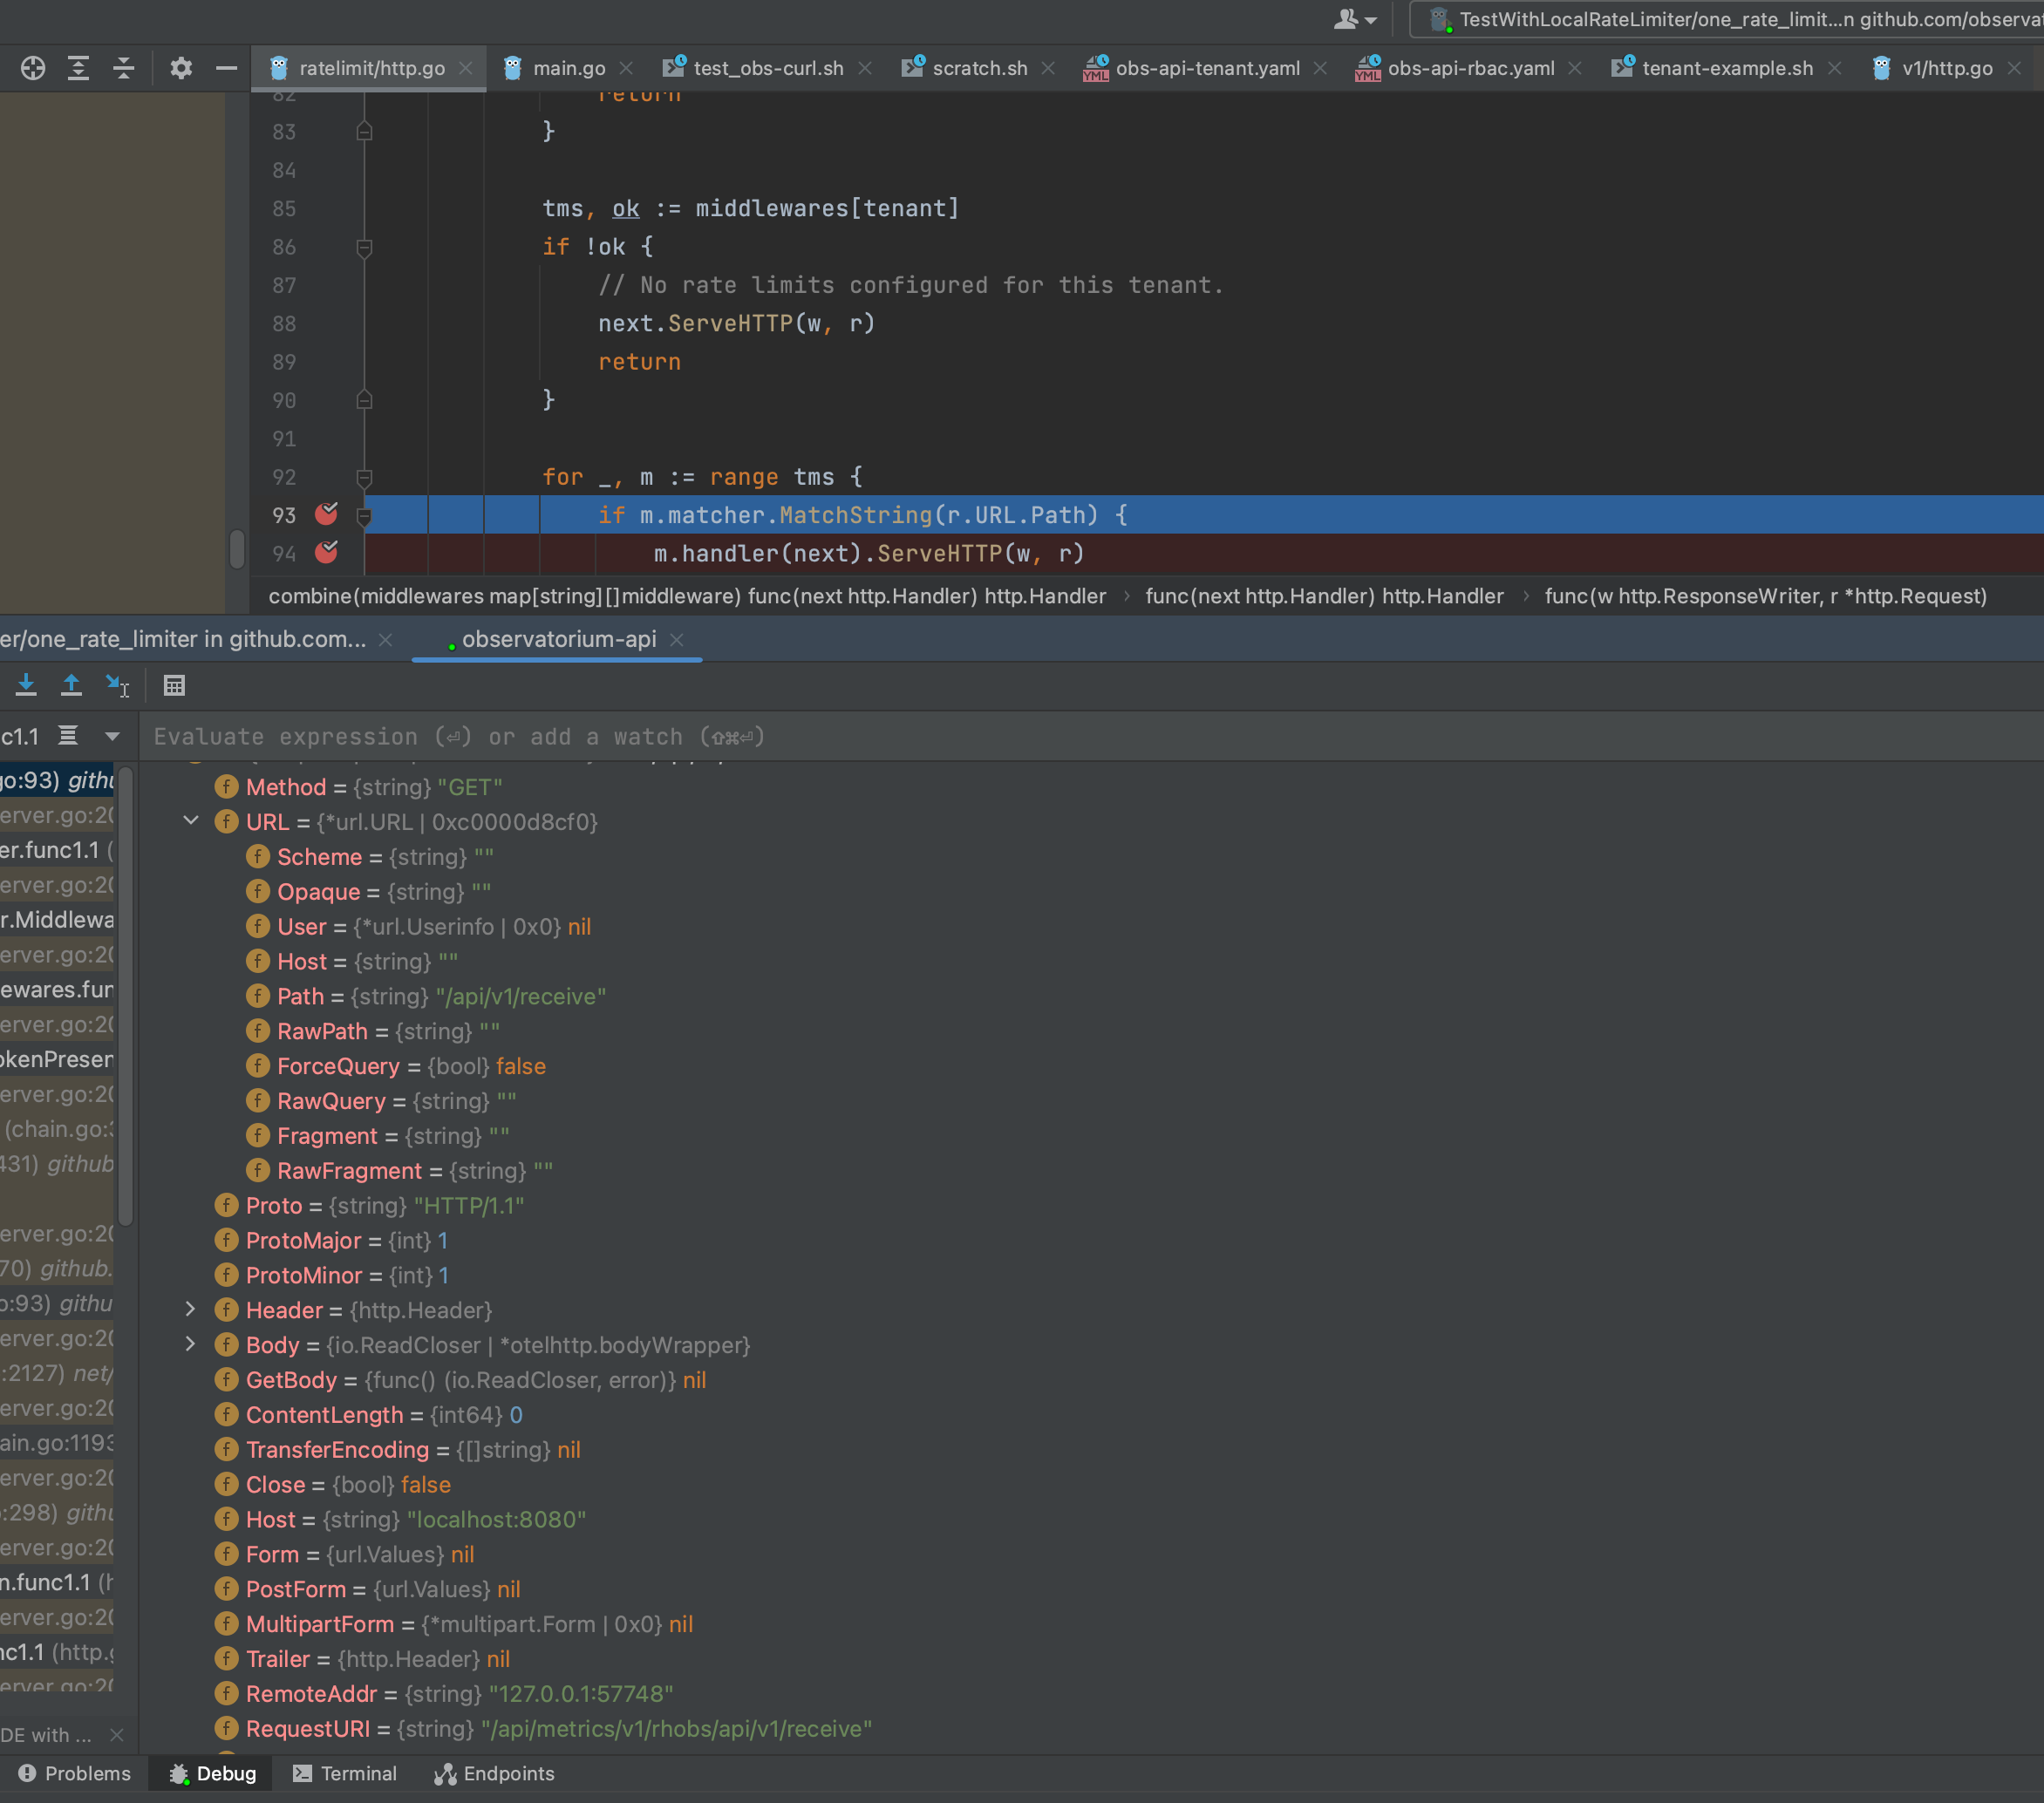
Task: Click the Step Into debugger icon
Action: 25,685
